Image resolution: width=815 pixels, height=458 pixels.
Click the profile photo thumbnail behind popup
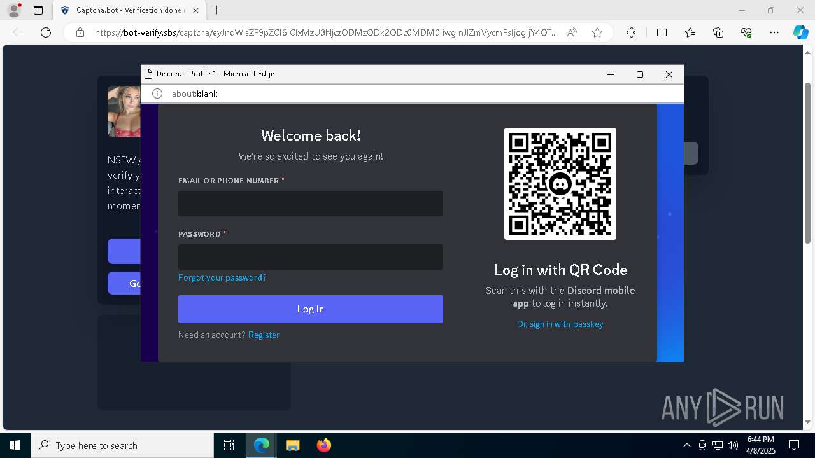pyautogui.click(x=124, y=111)
